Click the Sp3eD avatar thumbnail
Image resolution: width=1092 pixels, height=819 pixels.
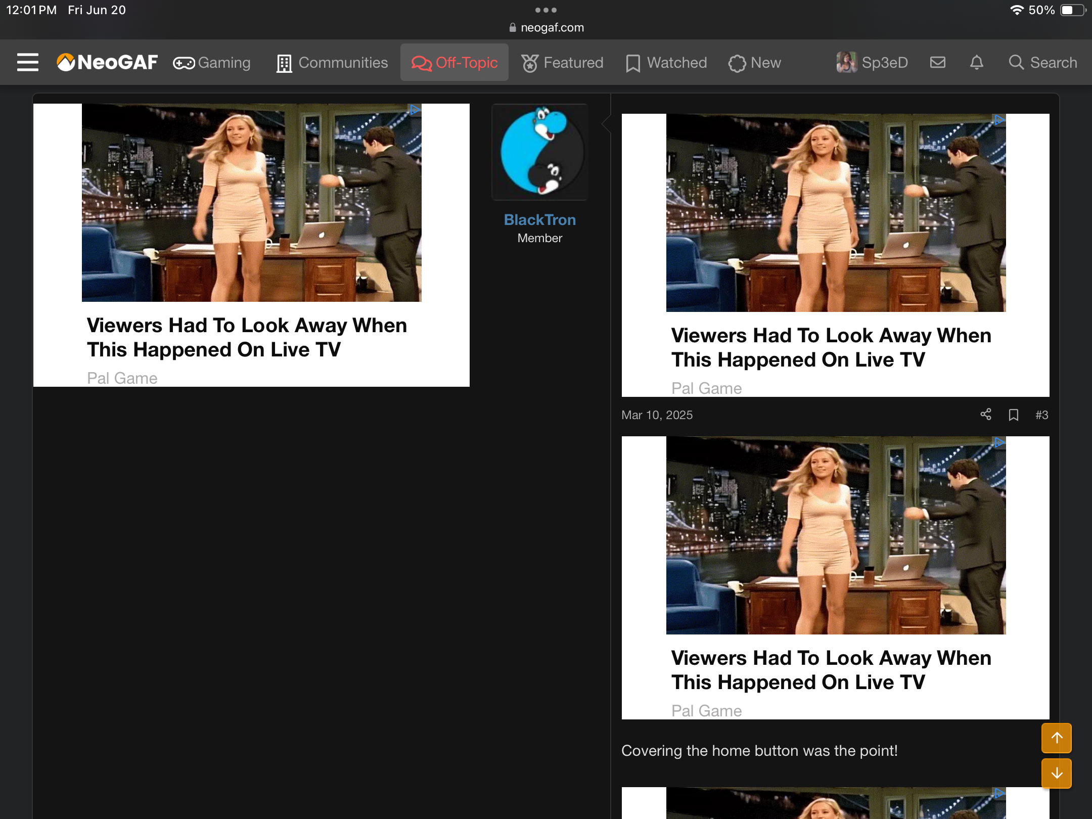[846, 62]
